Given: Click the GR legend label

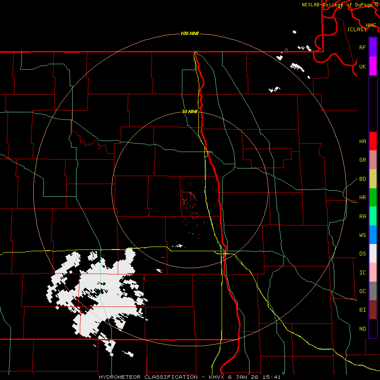Looking at the screenshot, I should (x=362, y=160).
